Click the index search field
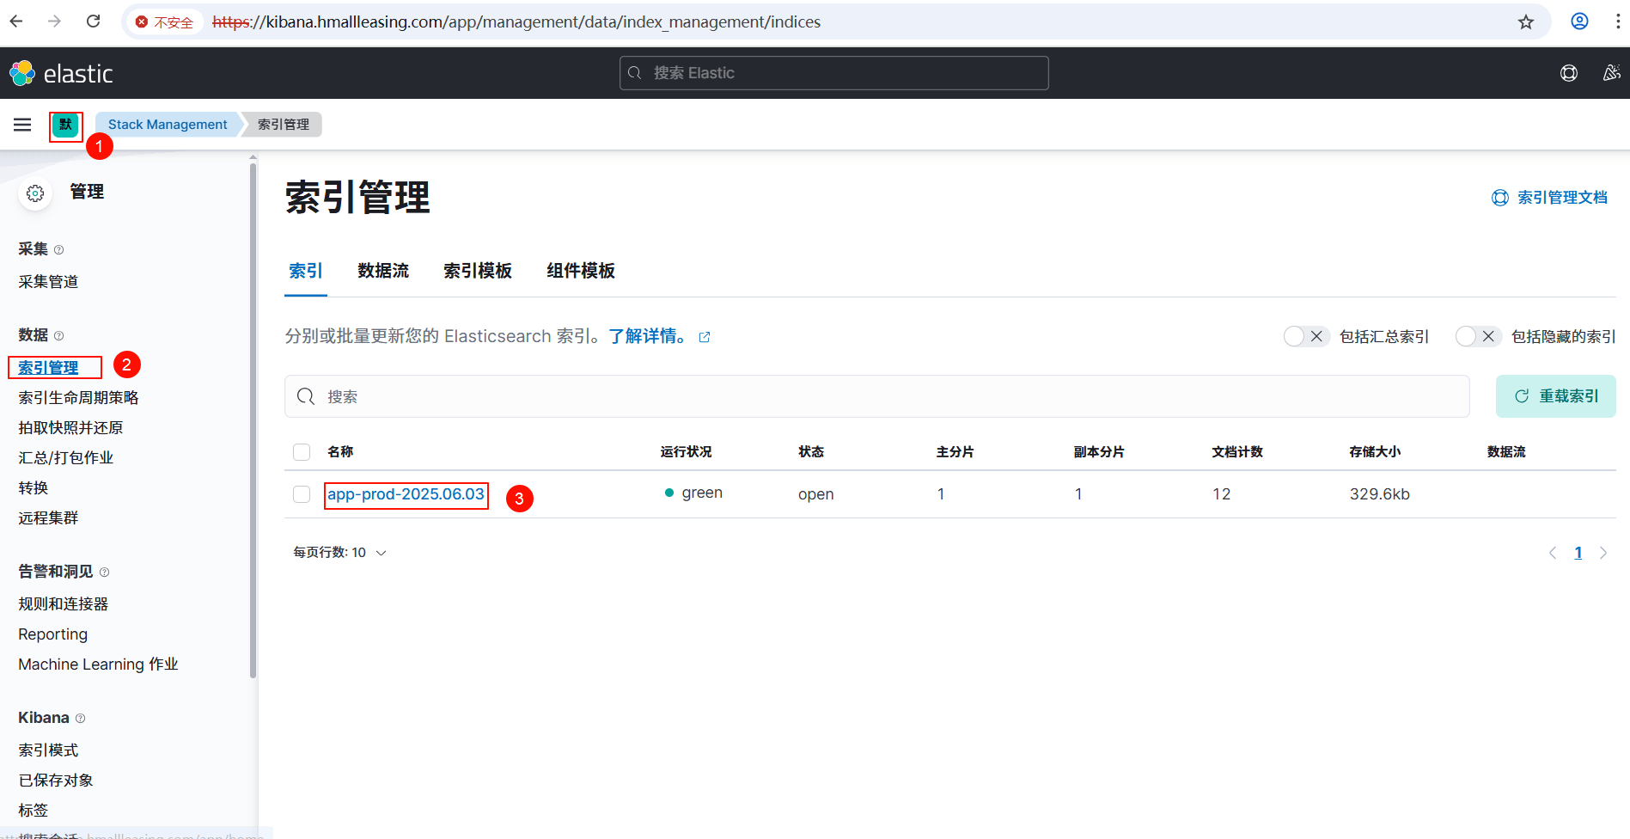1630x839 pixels. click(876, 396)
